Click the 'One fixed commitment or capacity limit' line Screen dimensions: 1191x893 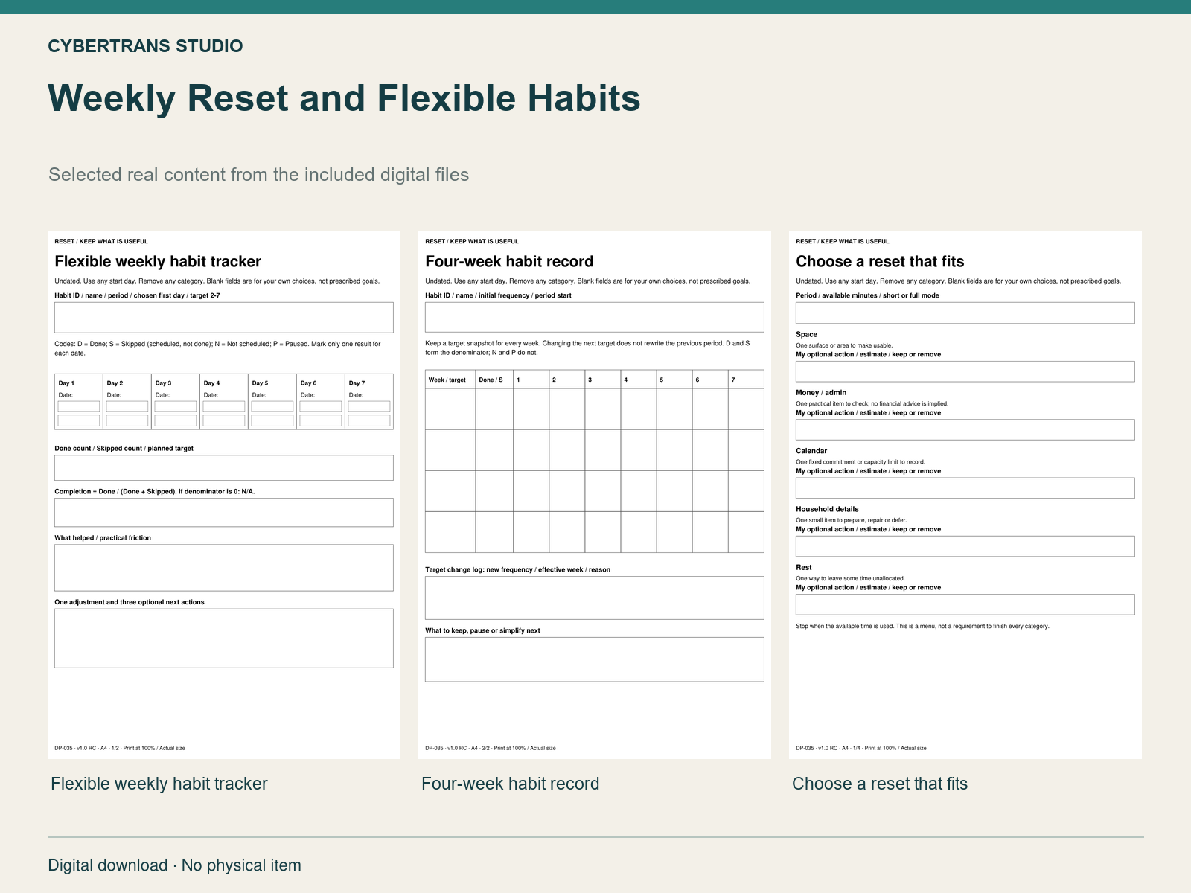[860, 462]
